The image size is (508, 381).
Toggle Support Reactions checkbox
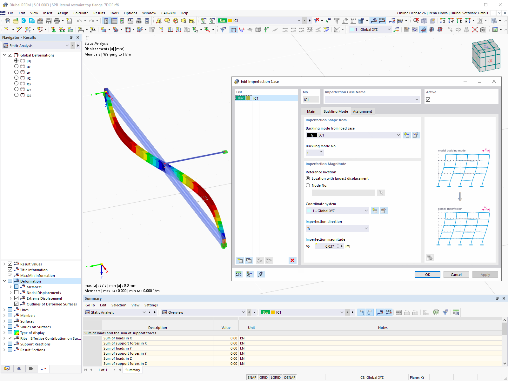pyautogui.click(x=10, y=344)
